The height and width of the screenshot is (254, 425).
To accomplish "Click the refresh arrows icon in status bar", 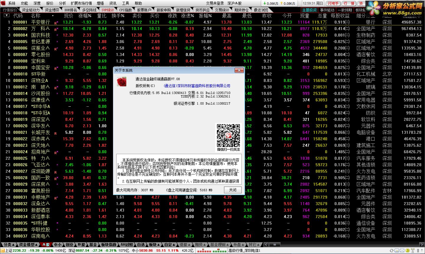I will click(392, 250).
